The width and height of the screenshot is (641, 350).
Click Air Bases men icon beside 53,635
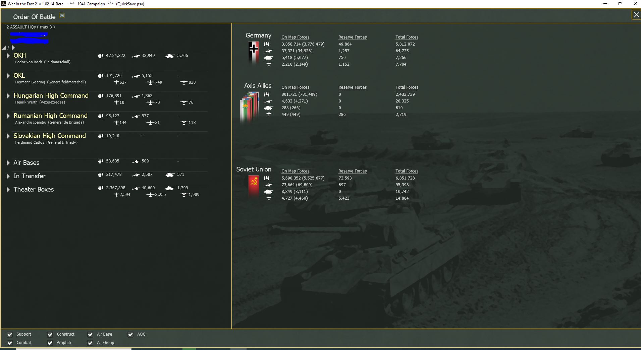click(101, 161)
